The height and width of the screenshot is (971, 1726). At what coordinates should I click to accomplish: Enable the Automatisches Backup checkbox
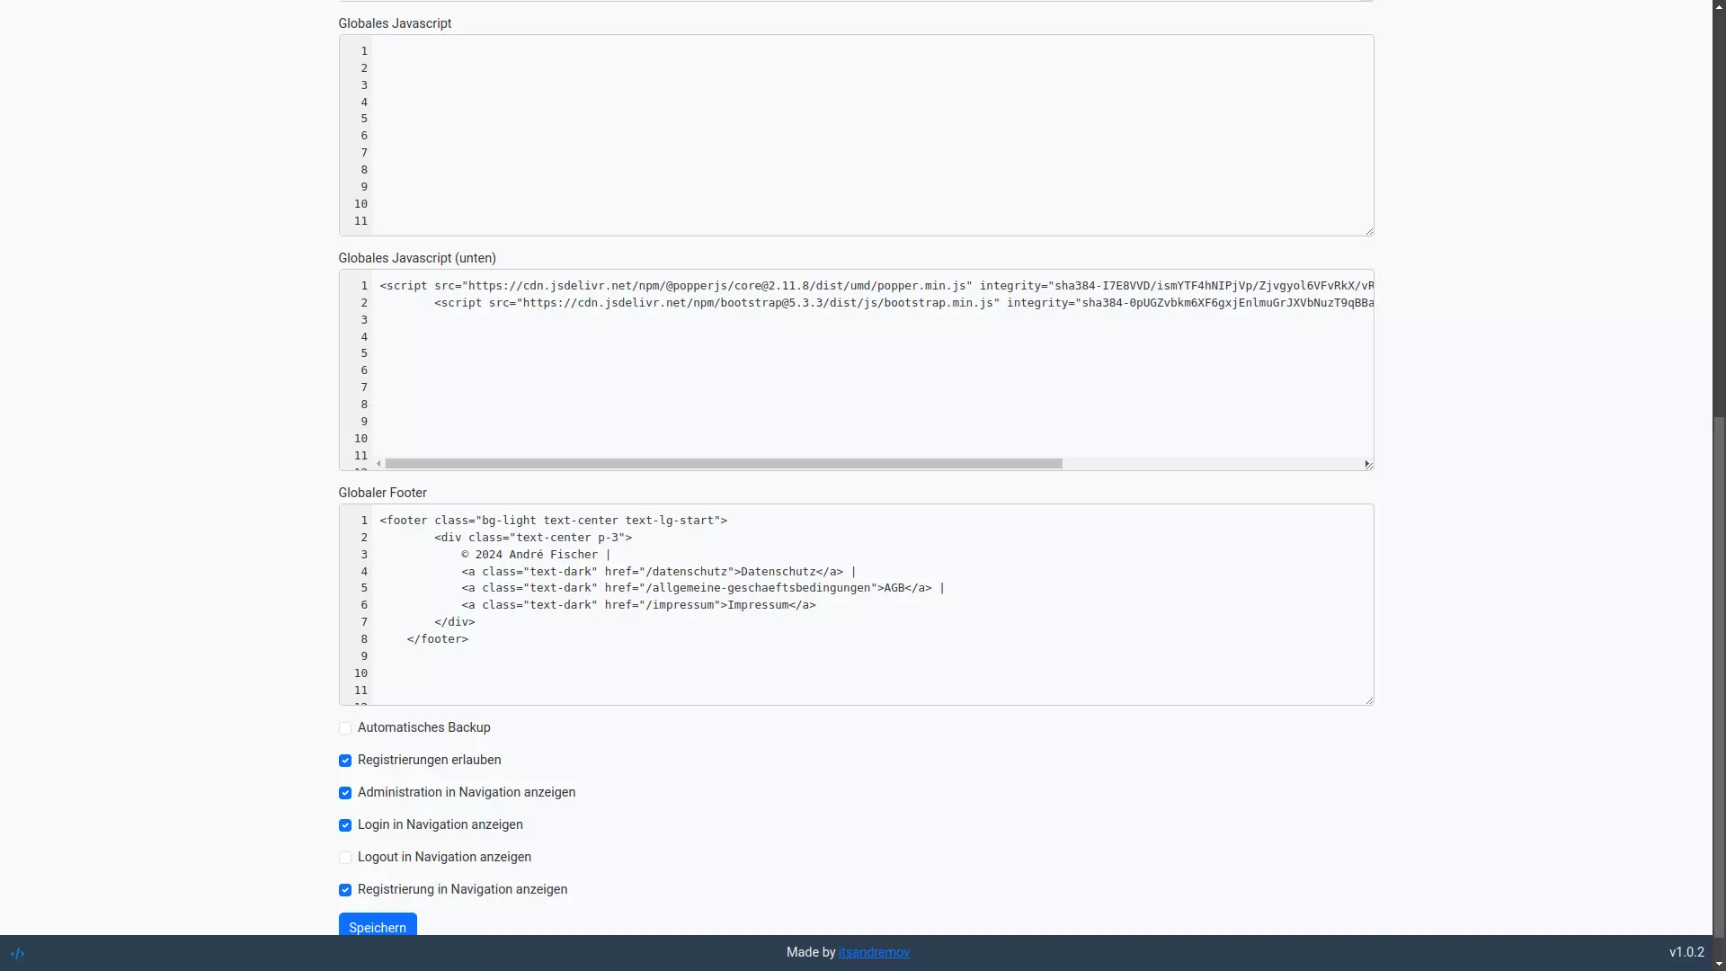345,728
